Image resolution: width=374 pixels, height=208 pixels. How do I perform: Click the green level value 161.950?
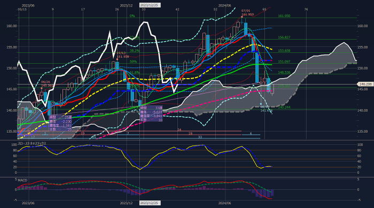tap(284, 16)
